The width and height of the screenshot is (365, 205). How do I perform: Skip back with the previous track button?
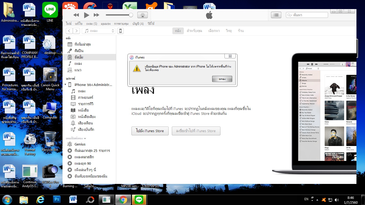click(76, 15)
